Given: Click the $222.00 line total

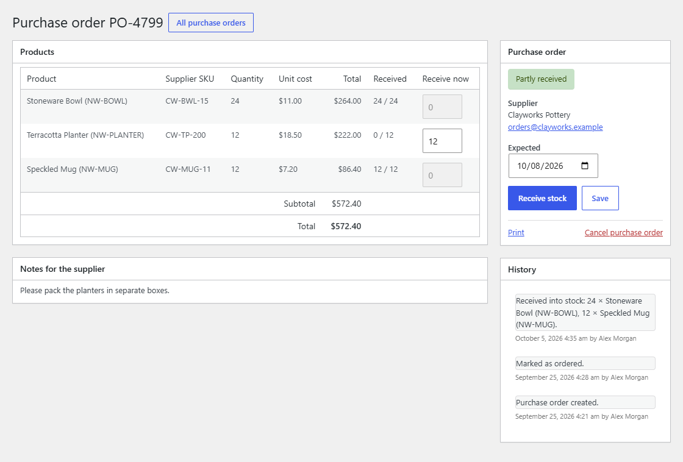Looking at the screenshot, I should coord(348,135).
